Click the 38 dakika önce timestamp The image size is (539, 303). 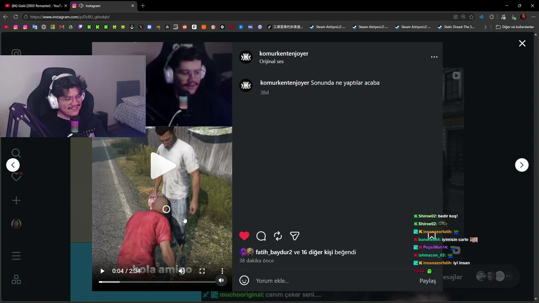pos(256,260)
